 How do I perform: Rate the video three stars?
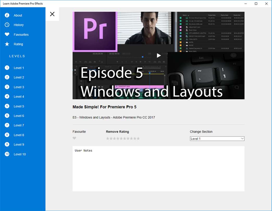point(114,138)
